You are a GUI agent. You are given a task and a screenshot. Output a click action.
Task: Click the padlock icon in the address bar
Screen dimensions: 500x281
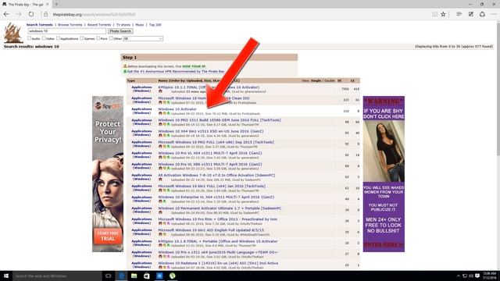(45, 14)
